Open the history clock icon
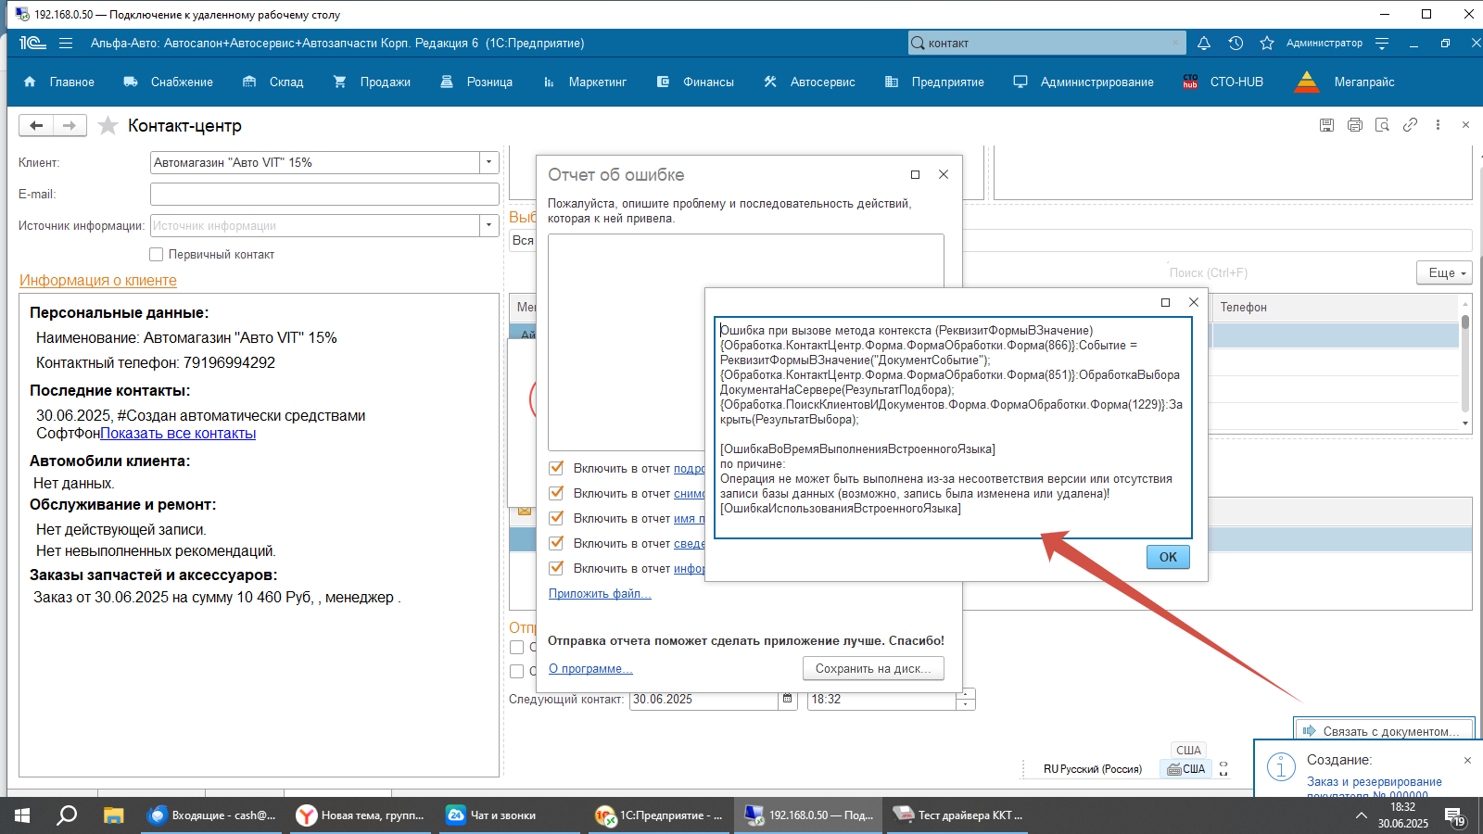The width and height of the screenshot is (1483, 834). 1236,43
